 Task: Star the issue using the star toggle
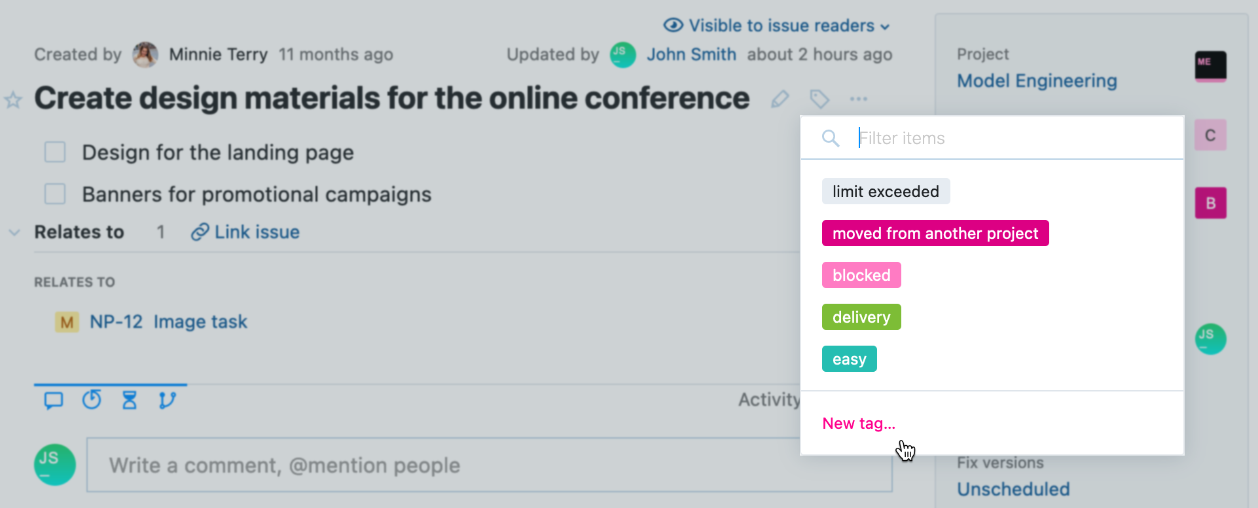pyautogui.click(x=12, y=101)
